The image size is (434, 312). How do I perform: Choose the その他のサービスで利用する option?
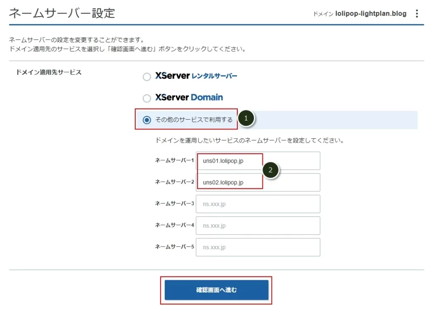[x=147, y=119]
